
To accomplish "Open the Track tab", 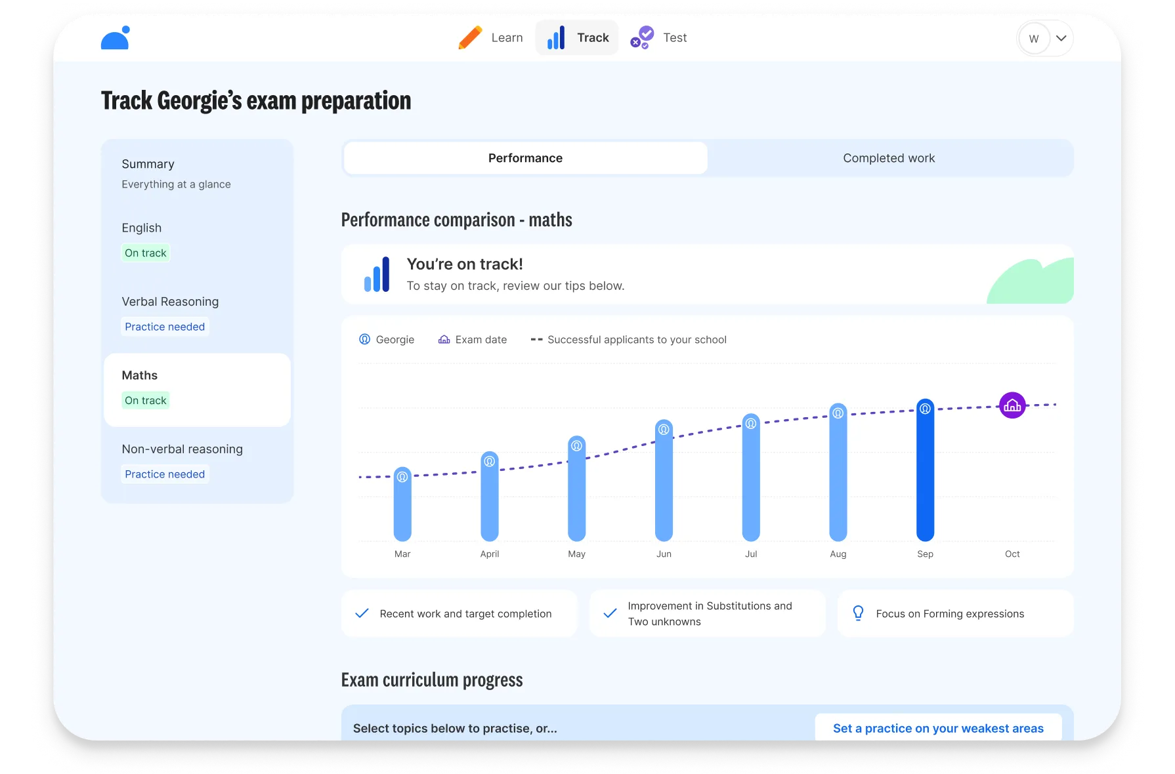I will coord(577,38).
